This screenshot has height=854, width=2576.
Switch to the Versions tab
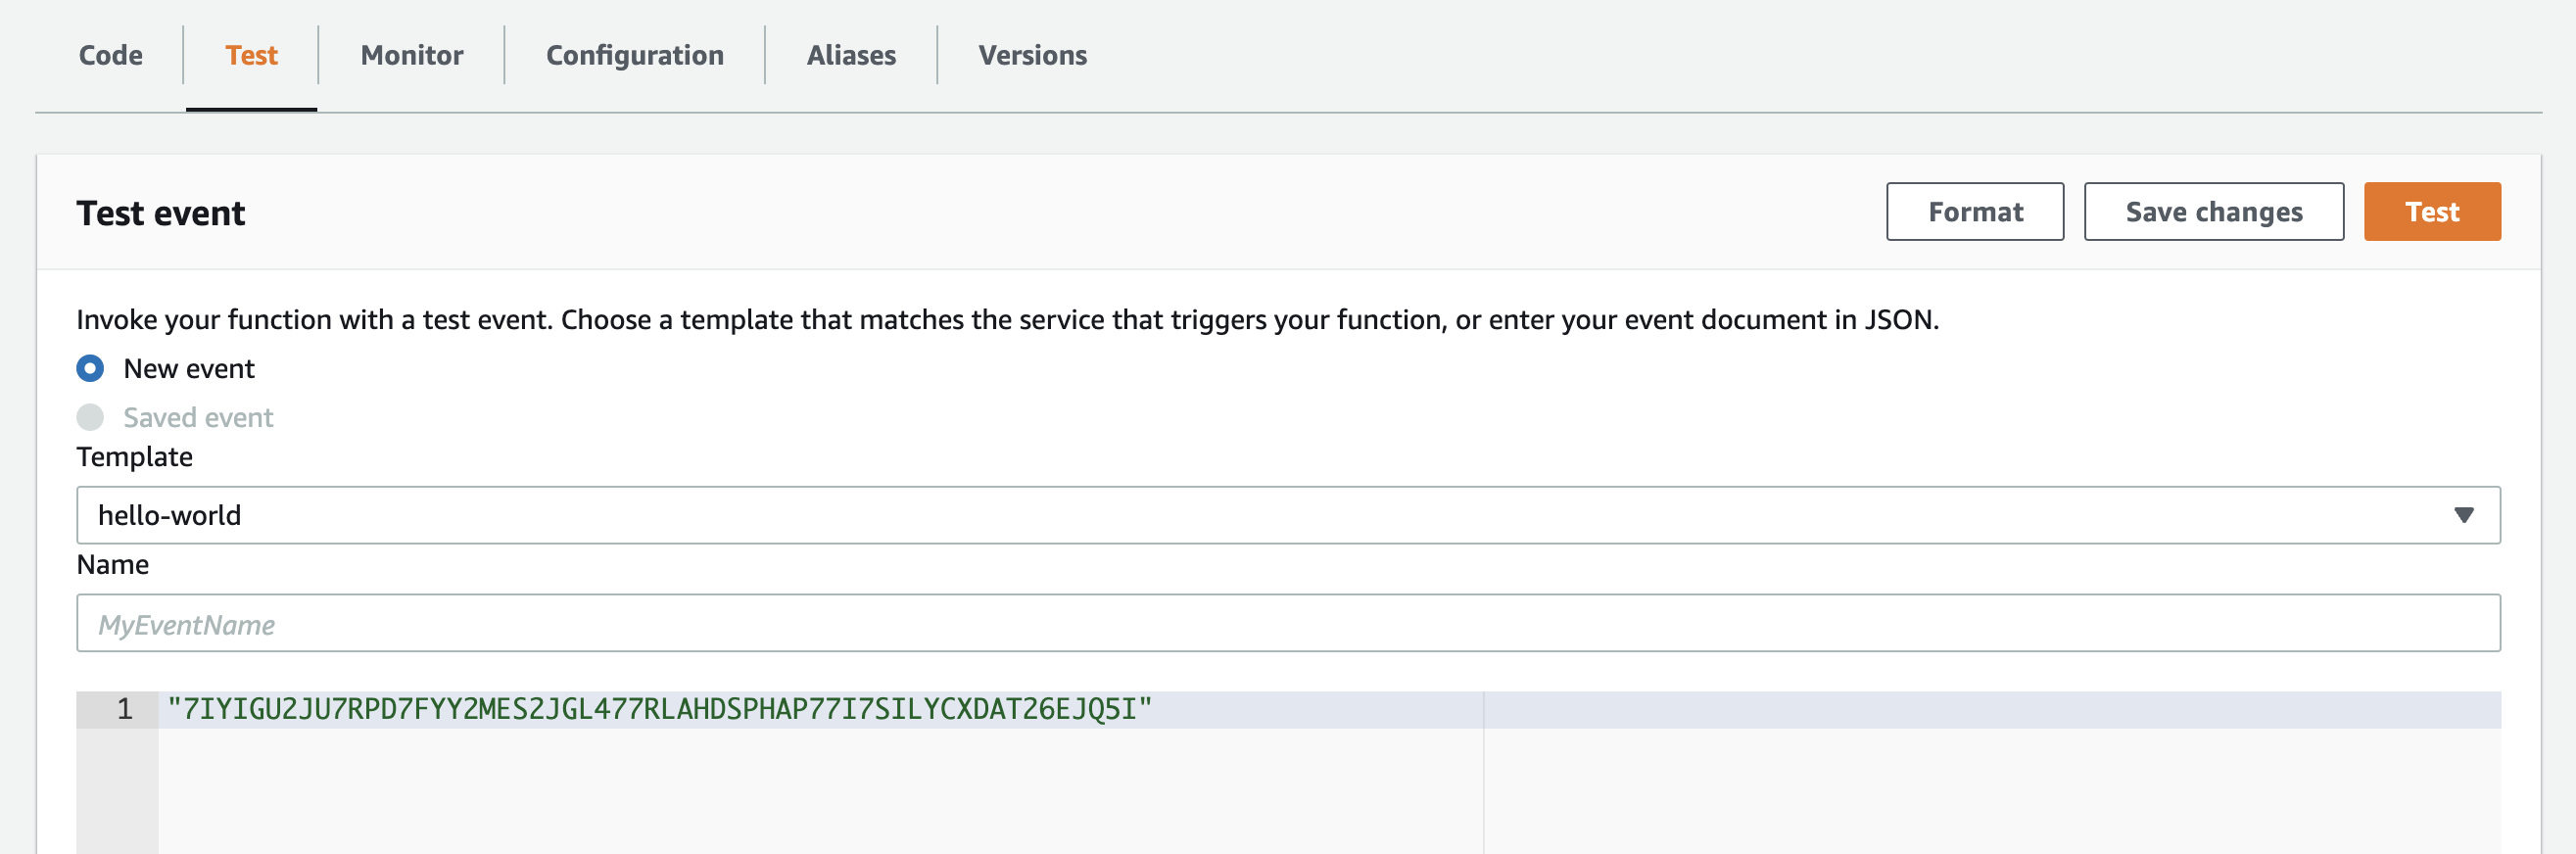pyautogui.click(x=1032, y=55)
